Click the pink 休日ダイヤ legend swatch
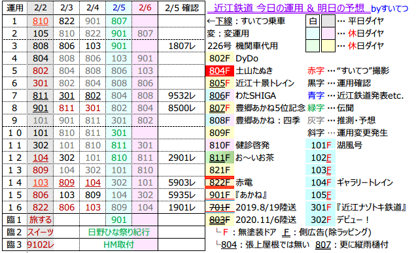This screenshot has width=416, height=253. coord(328,33)
